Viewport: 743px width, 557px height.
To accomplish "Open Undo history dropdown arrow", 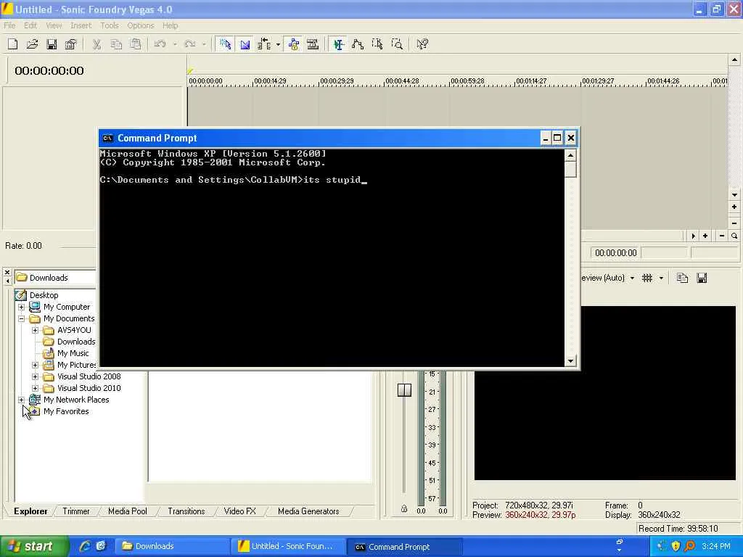I will pyautogui.click(x=175, y=44).
